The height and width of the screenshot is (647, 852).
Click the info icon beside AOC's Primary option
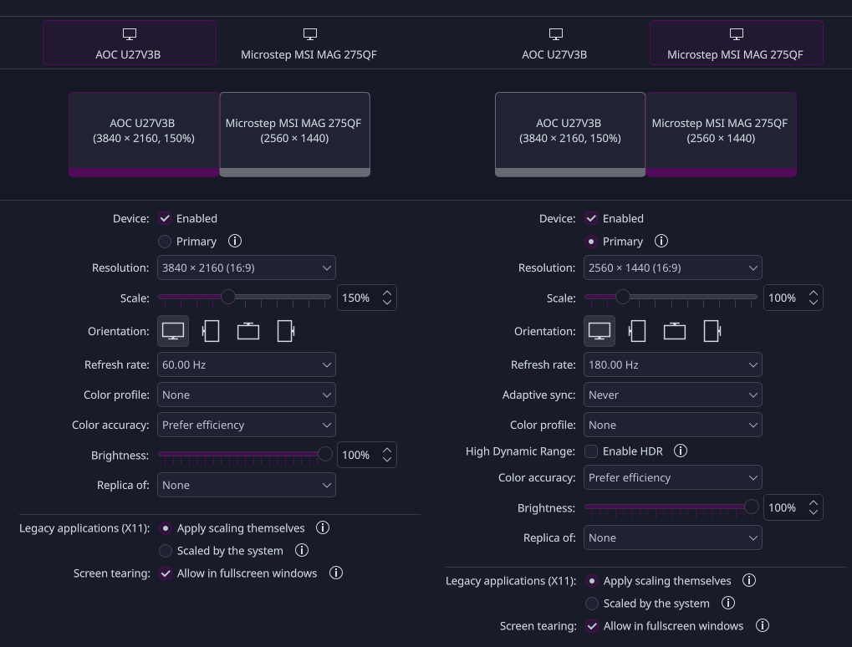(x=235, y=241)
